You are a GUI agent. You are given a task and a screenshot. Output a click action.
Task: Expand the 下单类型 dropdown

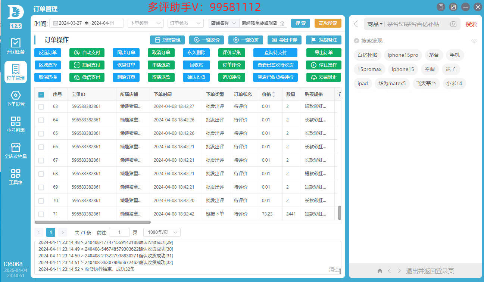tap(146, 23)
